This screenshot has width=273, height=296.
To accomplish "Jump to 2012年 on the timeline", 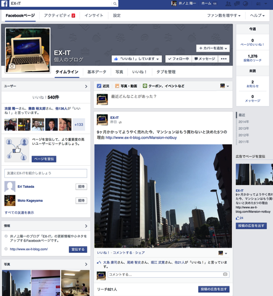I will pos(243,135).
